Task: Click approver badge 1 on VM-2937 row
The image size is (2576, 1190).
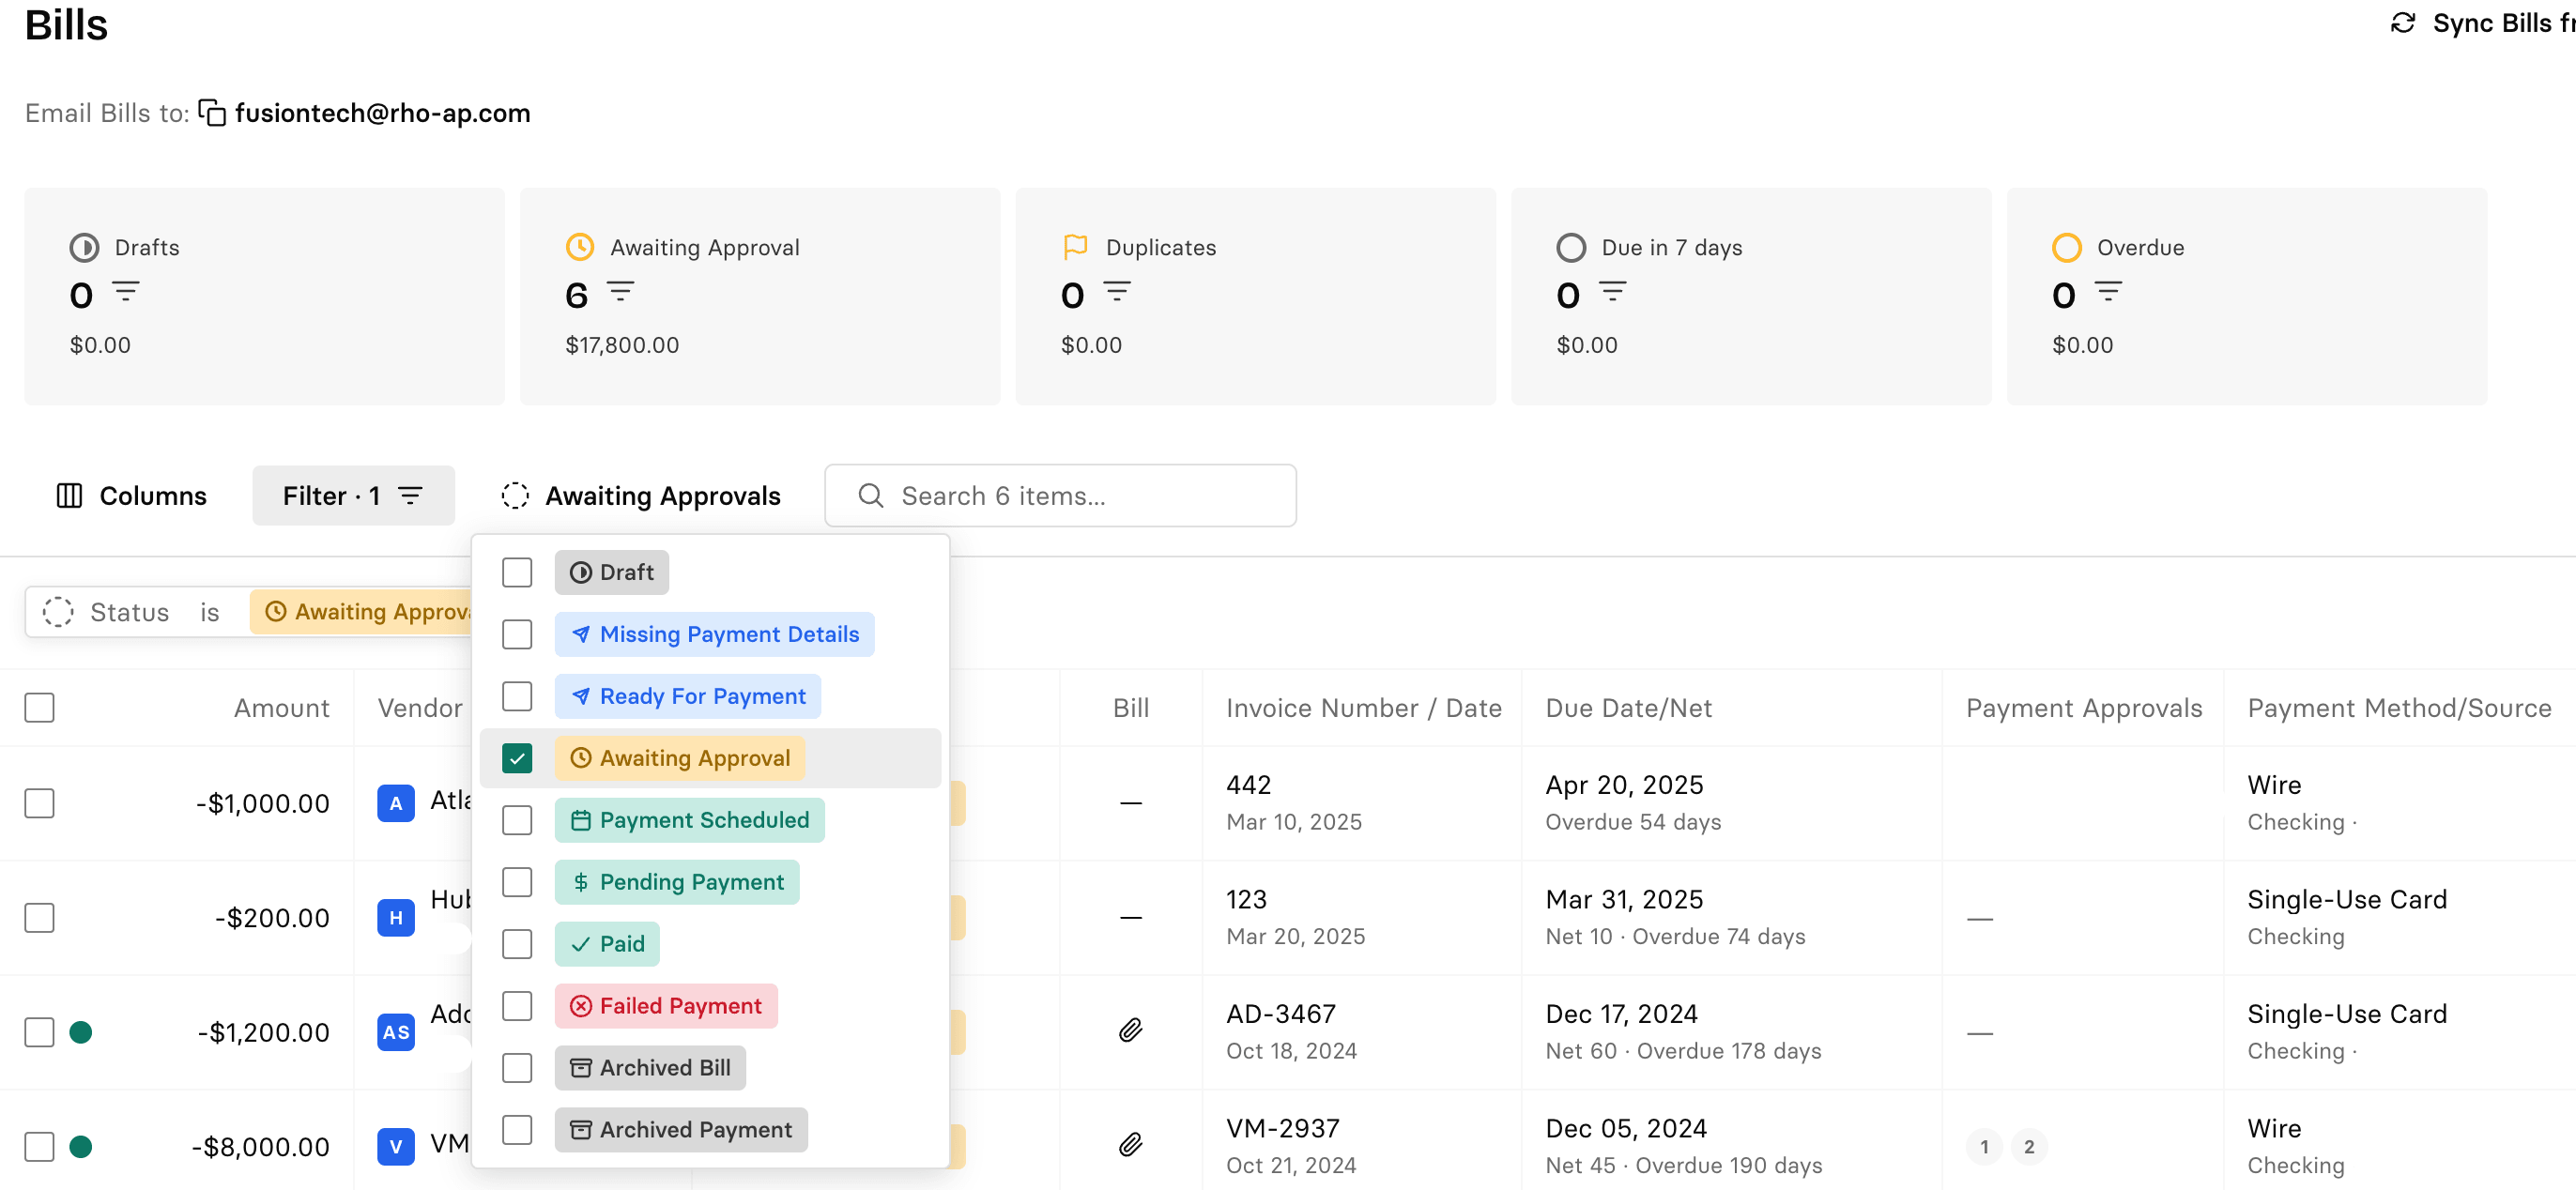Action: click(1984, 1147)
